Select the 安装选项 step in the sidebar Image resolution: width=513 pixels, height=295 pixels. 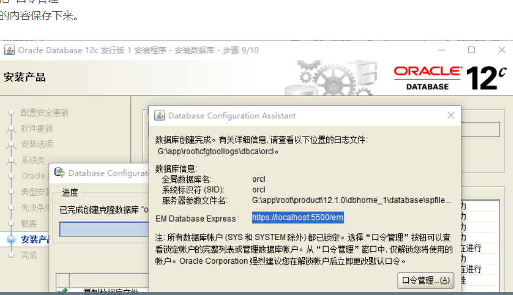tap(37, 144)
